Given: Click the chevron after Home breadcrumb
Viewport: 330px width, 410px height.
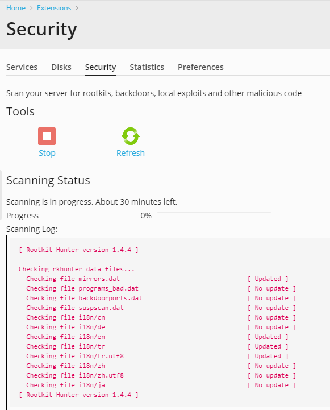Looking at the screenshot, I should pyautogui.click(x=31, y=8).
